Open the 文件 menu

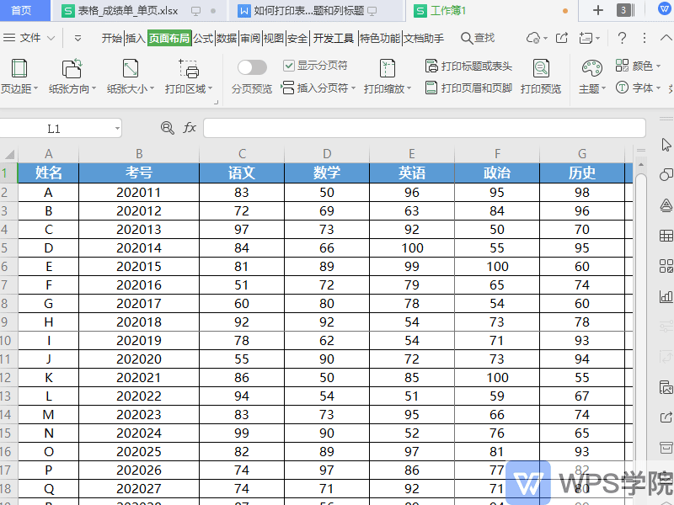29,38
